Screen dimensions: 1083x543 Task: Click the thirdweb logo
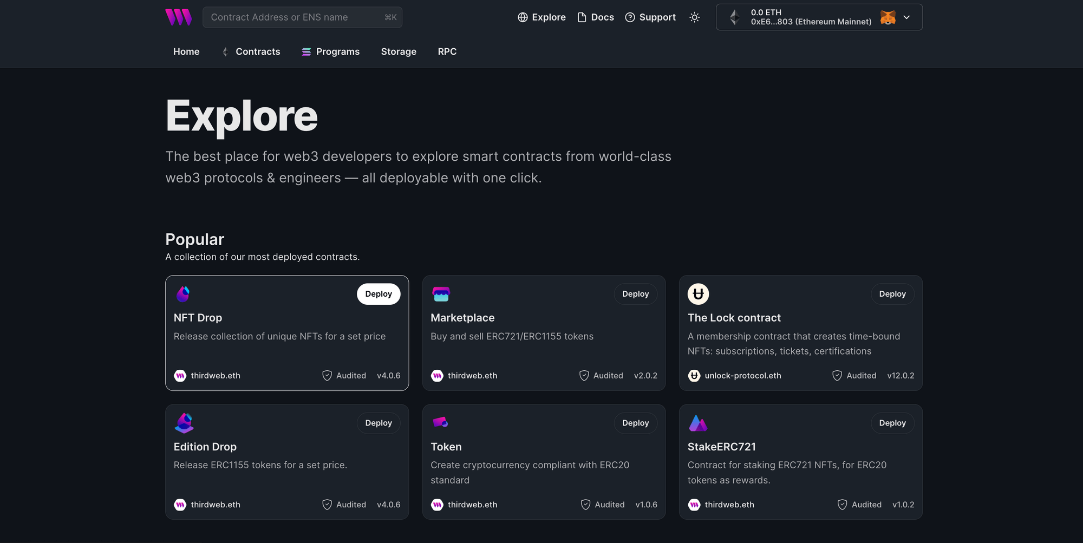point(179,17)
